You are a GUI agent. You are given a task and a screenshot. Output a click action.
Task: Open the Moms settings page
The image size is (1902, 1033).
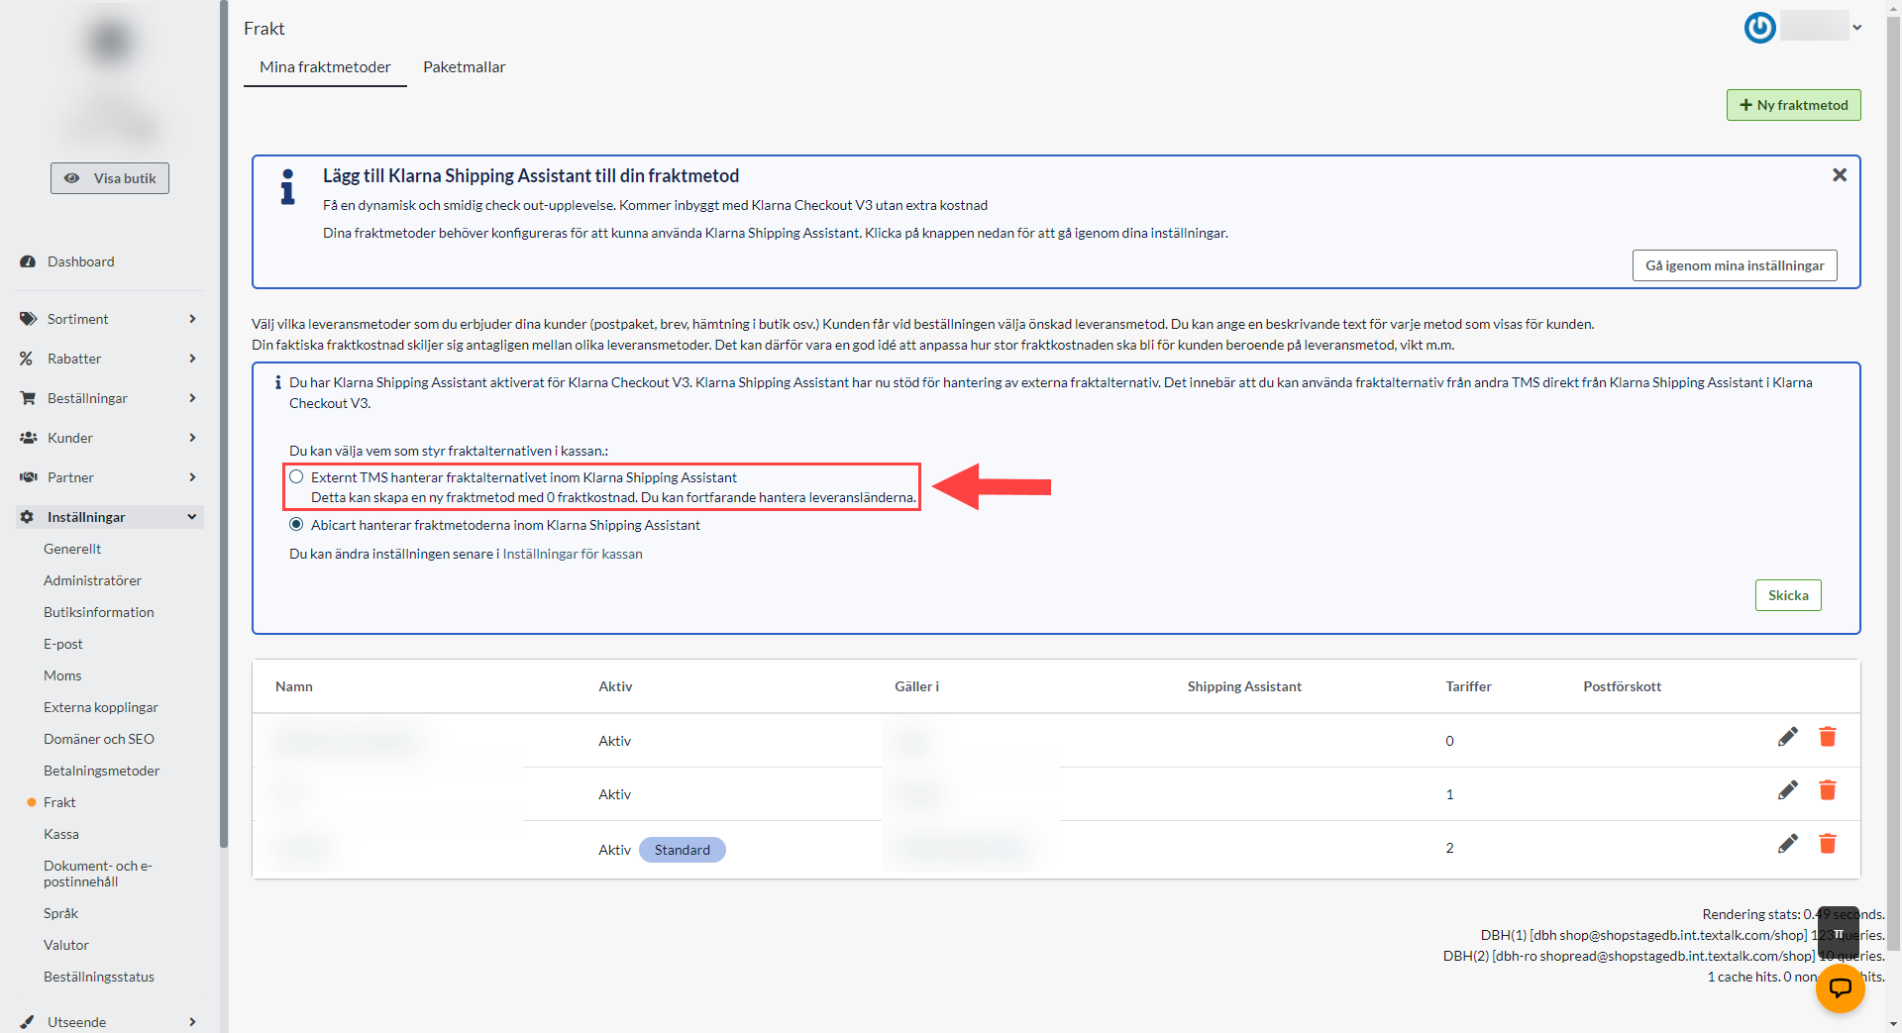(62, 675)
